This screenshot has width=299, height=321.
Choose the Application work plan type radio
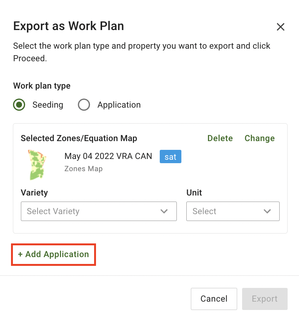pyautogui.click(x=84, y=105)
